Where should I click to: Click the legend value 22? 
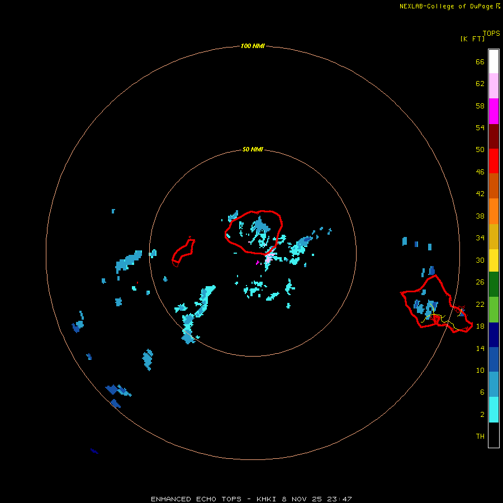480,304
